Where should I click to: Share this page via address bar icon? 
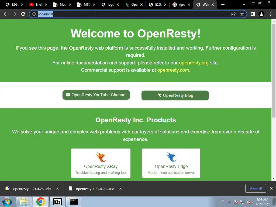pos(233,14)
